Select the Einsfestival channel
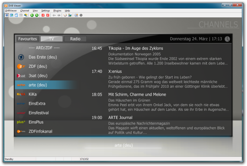This screenshot has width=247, height=166. tap(39, 113)
